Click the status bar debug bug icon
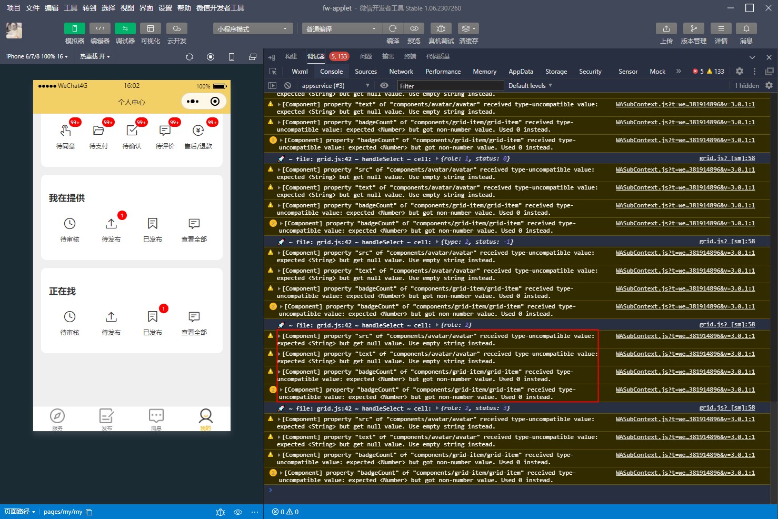This screenshot has height=519, width=778. [221, 512]
